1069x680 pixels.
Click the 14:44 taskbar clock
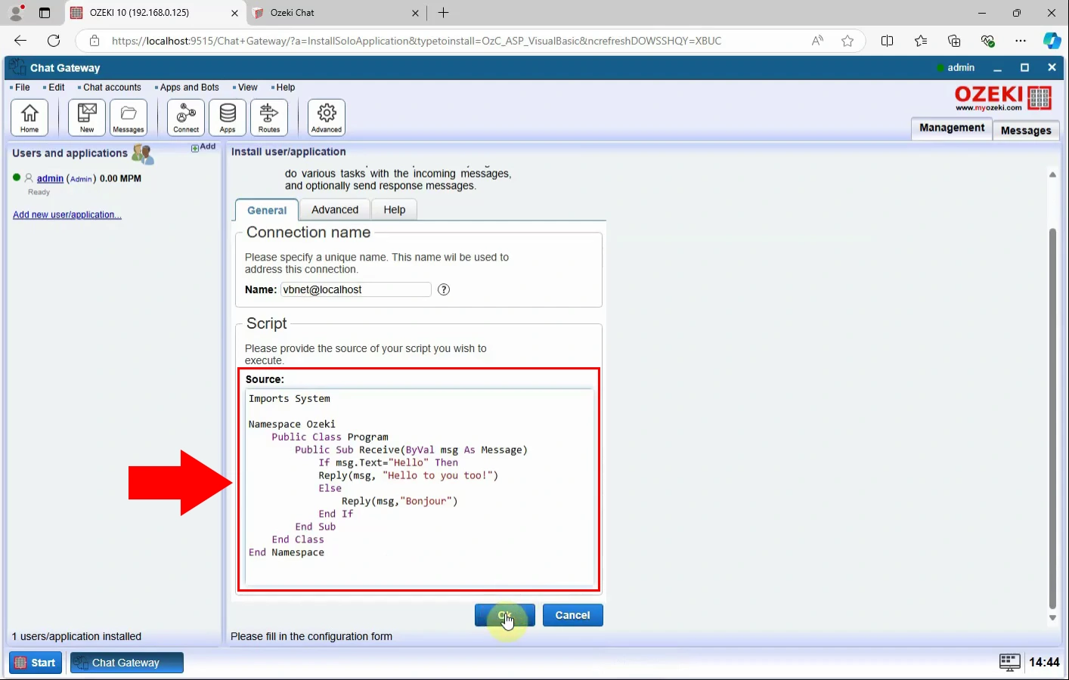point(1044,663)
